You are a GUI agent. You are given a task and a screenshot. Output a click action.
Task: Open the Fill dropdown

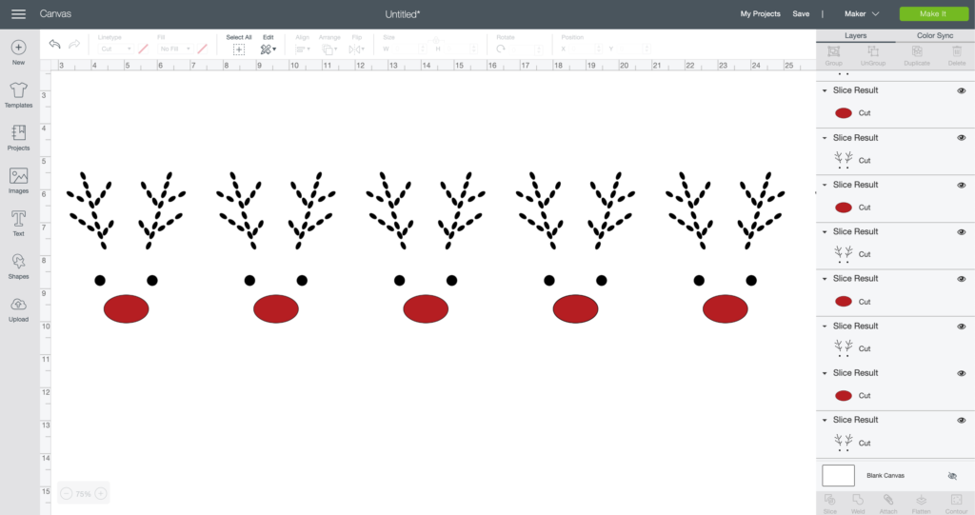coord(175,49)
